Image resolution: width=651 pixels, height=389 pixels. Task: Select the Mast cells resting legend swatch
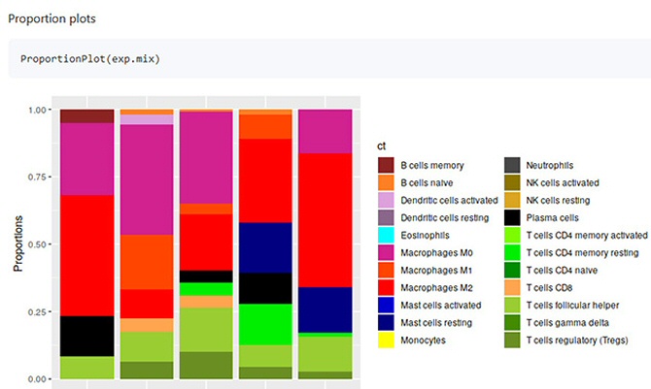(x=387, y=323)
